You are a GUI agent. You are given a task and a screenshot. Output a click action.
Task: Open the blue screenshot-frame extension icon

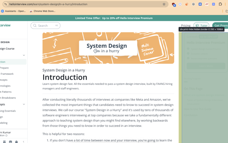pyautogui.click(x=213, y=4)
